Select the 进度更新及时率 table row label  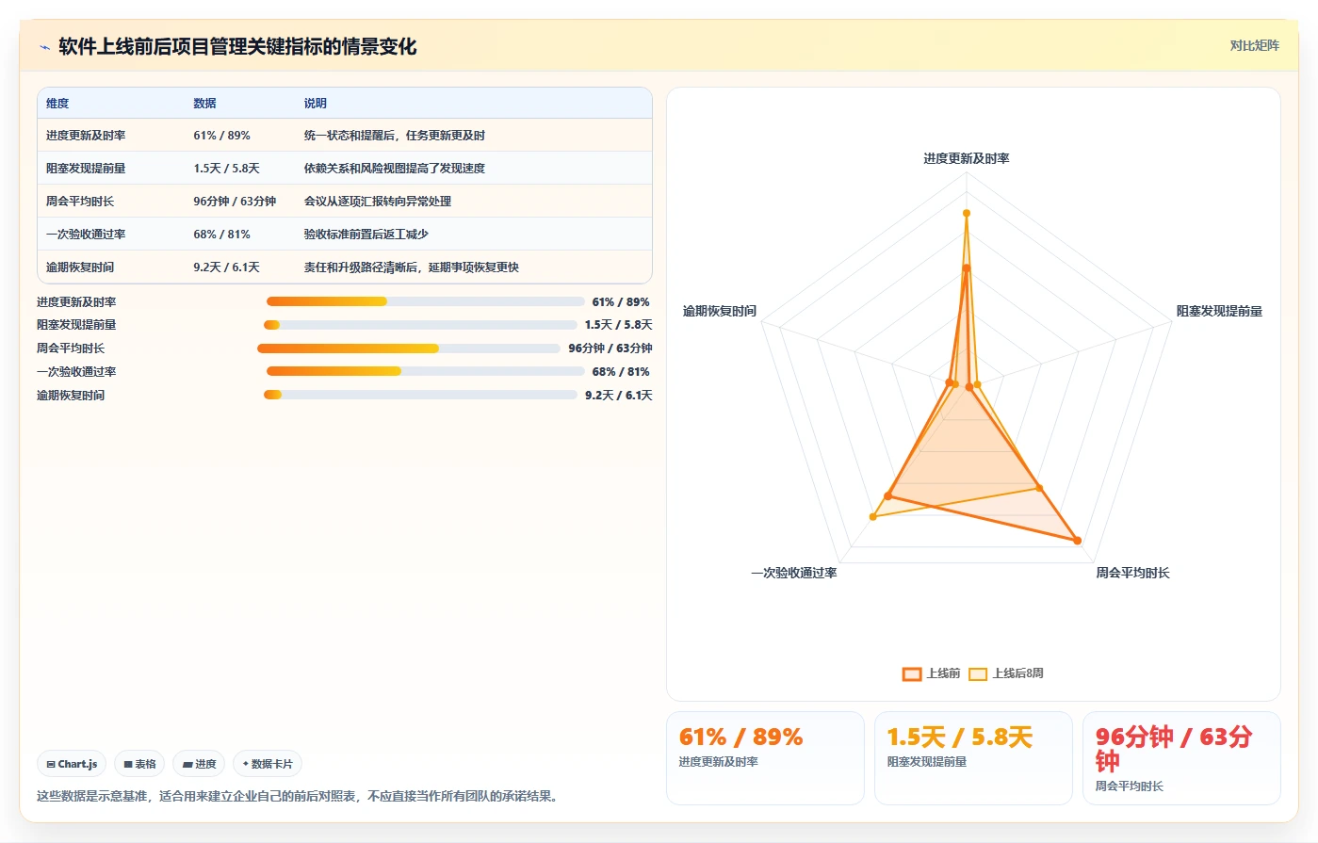pos(86,136)
